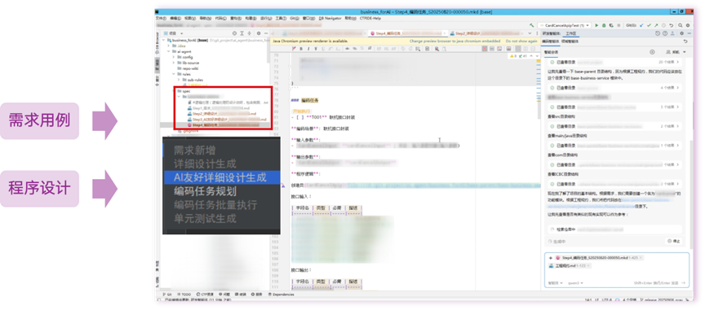Click locate-file target icon in project panel

pos(234,33)
